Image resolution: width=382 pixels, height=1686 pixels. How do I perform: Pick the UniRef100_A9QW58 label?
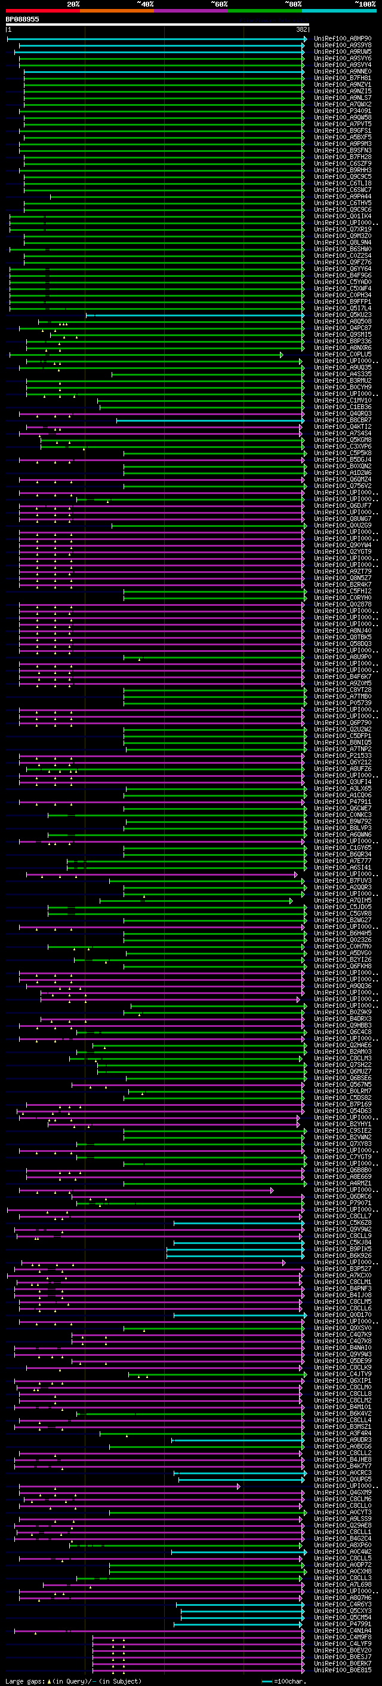(x=342, y=118)
